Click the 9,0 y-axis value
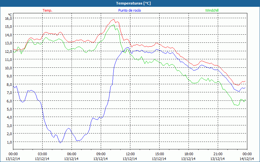The height and width of the screenshot is (162, 260). tap(9, 76)
